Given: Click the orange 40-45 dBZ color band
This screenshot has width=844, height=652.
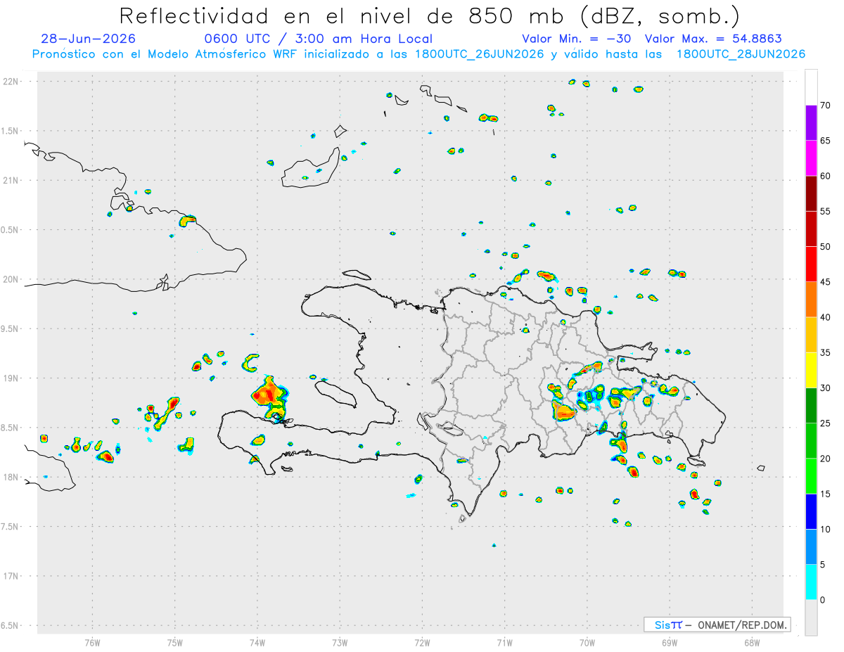Looking at the screenshot, I should click(811, 300).
